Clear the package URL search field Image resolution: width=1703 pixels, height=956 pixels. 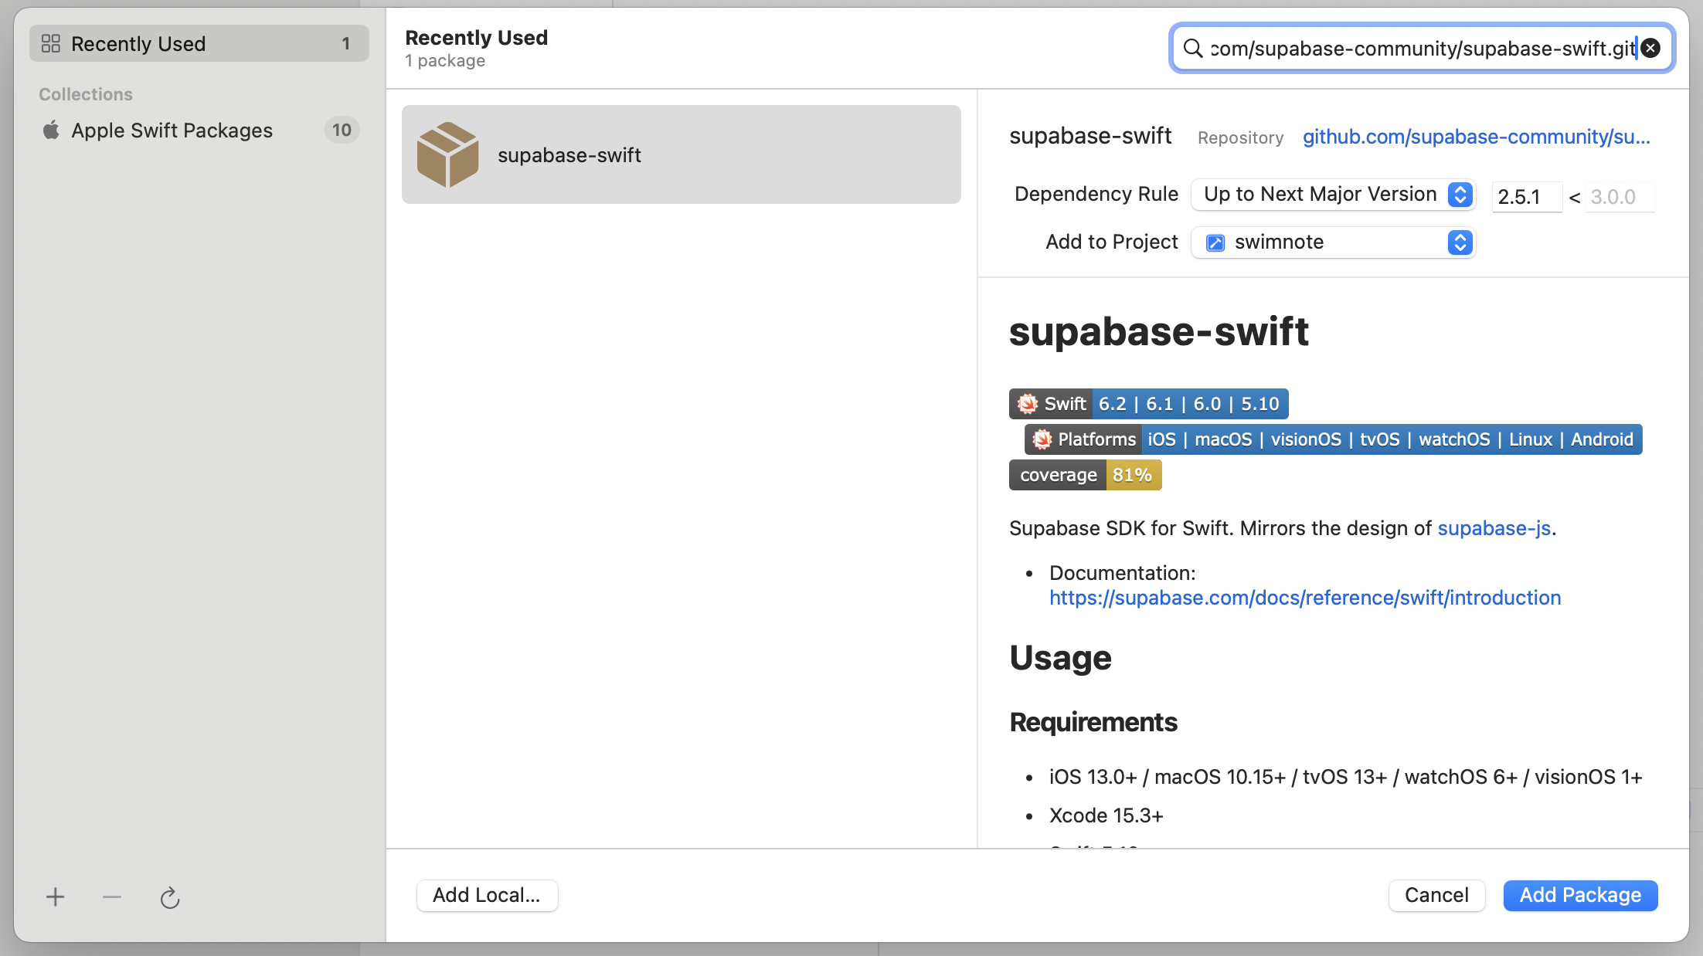pos(1650,49)
